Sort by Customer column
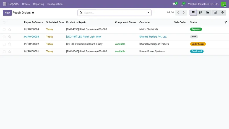 (145, 22)
